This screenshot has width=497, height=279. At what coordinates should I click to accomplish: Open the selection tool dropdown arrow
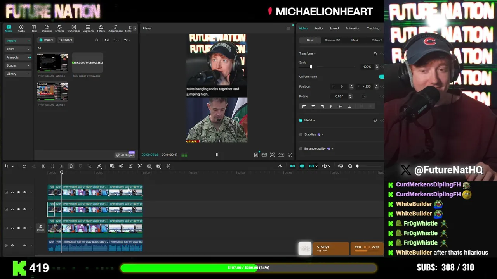click(x=12, y=166)
